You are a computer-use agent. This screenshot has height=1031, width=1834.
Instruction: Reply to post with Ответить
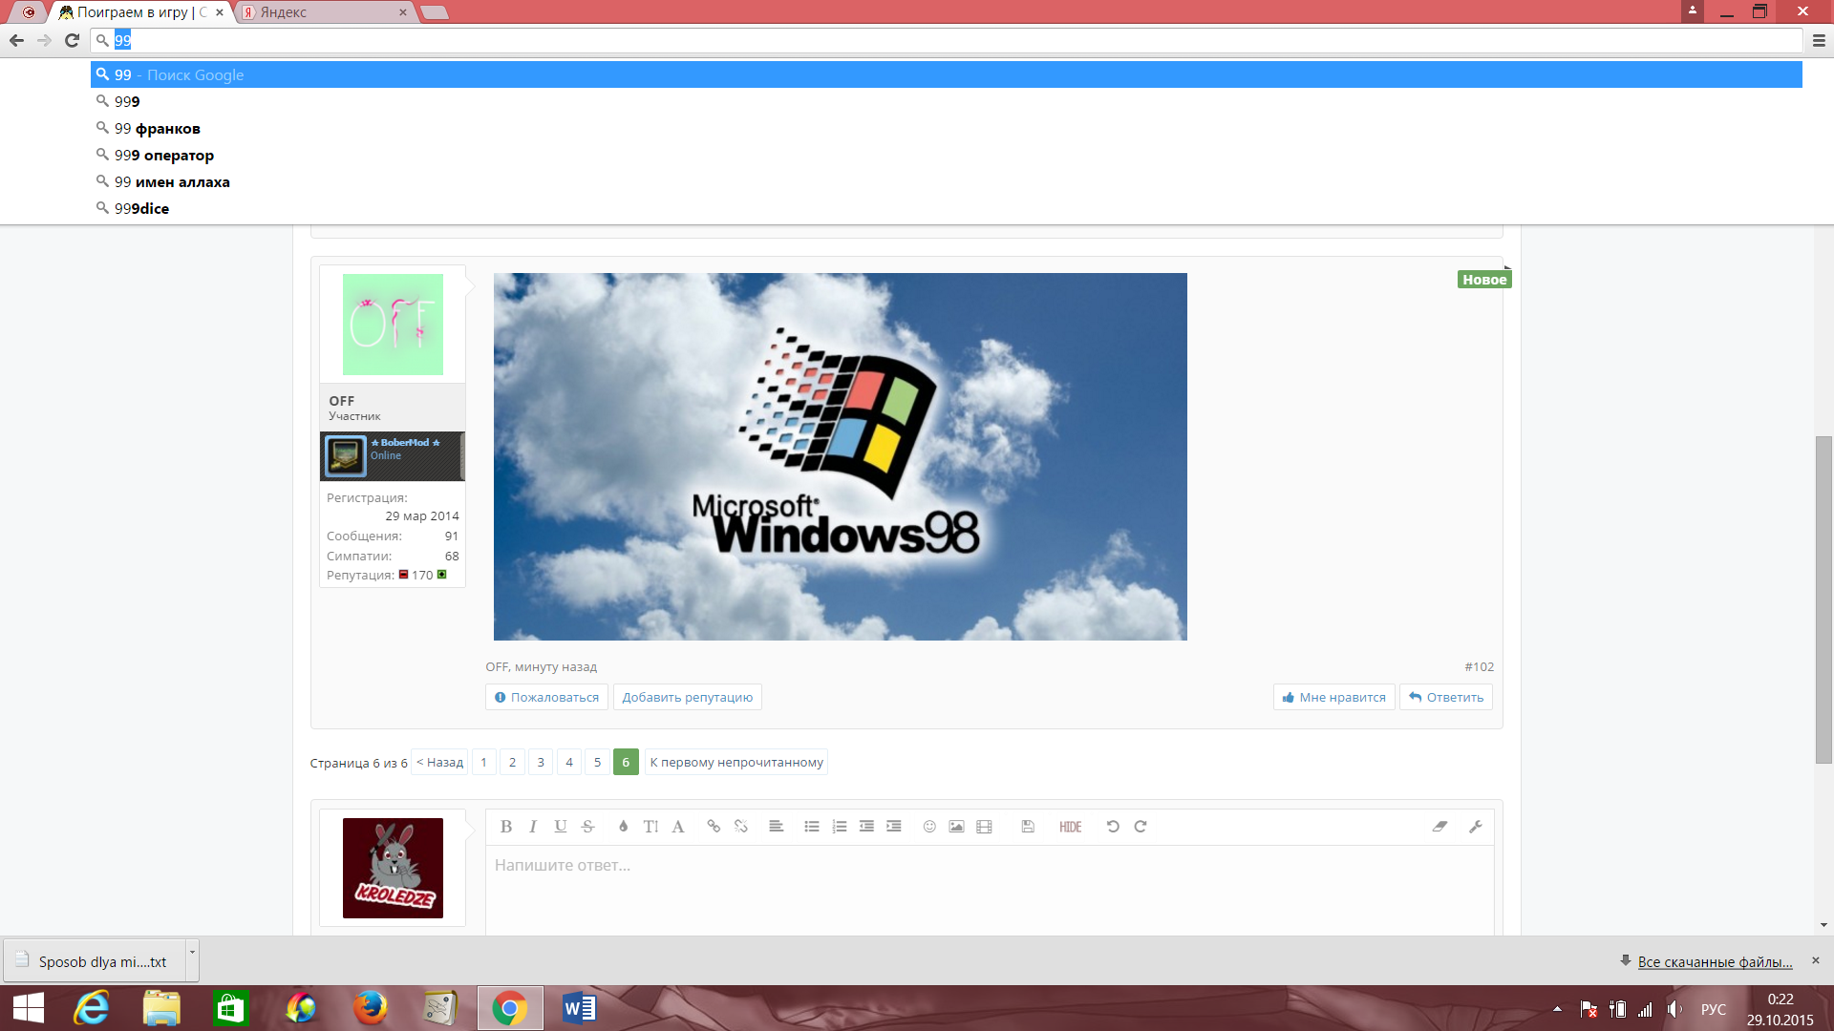[1446, 697]
